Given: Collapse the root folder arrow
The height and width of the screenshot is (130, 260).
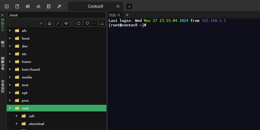Looking at the screenshot, I should [10, 108].
